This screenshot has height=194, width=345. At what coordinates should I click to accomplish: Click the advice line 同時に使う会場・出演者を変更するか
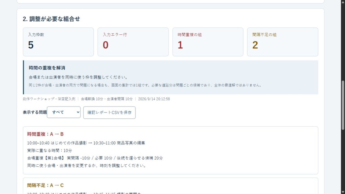pos(87,165)
